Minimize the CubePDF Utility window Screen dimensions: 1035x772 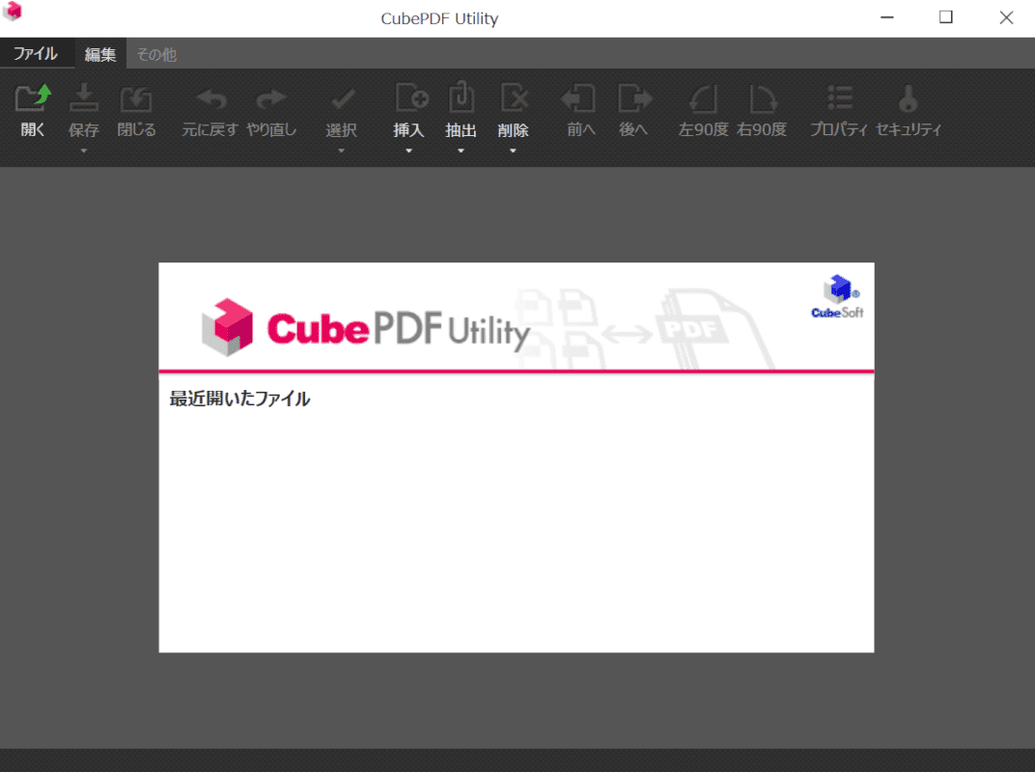point(887,17)
